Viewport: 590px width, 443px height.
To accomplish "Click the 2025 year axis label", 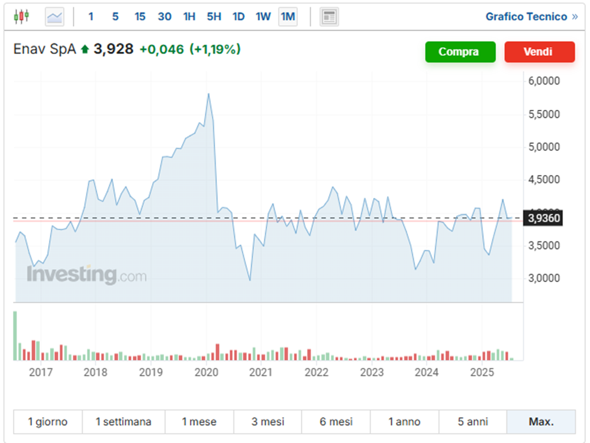I will [x=482, y=372].
